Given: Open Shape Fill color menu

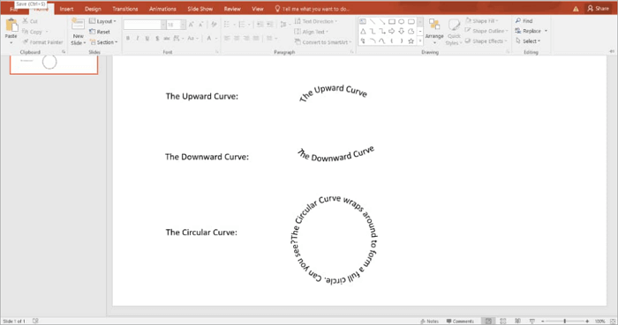Looking at the screenshot, I should pyautogui.click(x=482, y=20).
